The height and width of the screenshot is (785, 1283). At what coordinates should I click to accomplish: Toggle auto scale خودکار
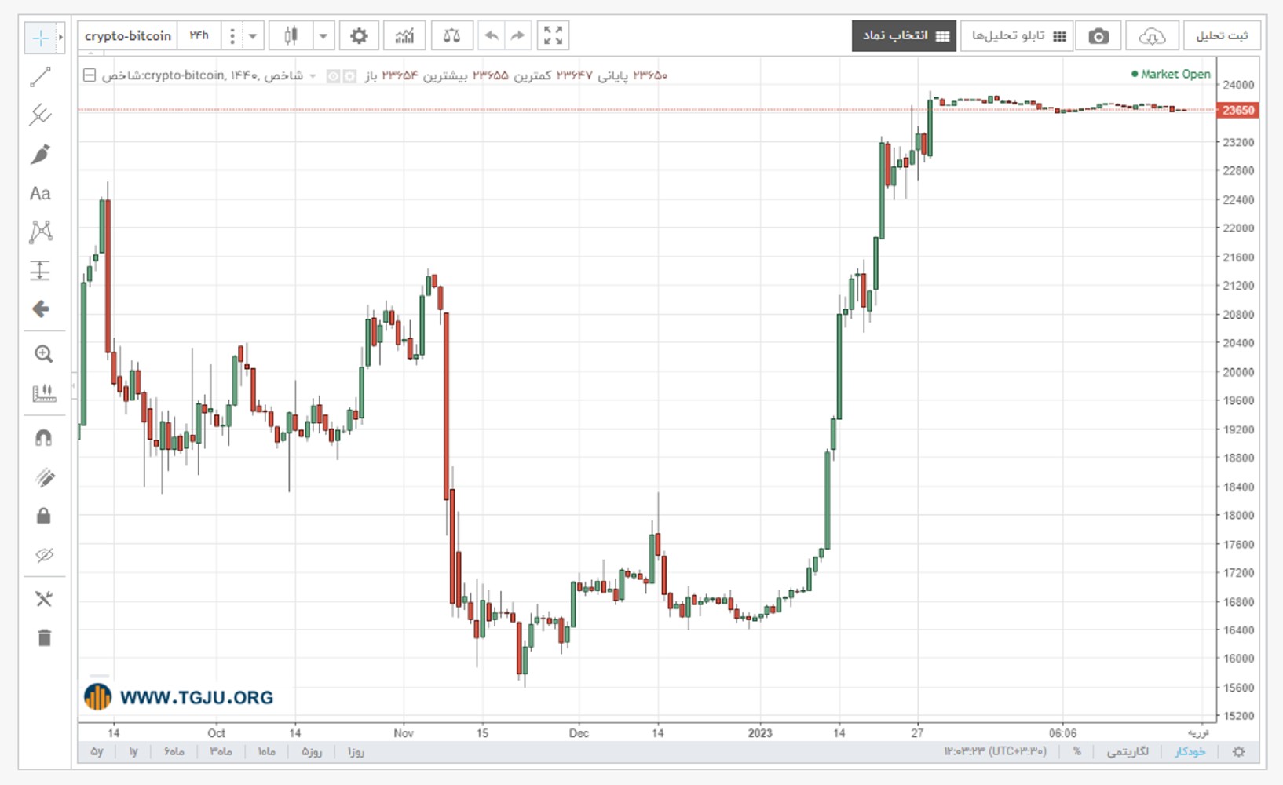(x=1190, y=752)
